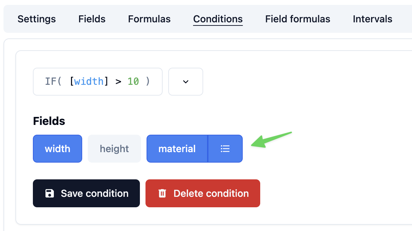The height and width of the screenshot is (231, 412).
Task: Toggle the material field selection
Action: coord(177,149)
